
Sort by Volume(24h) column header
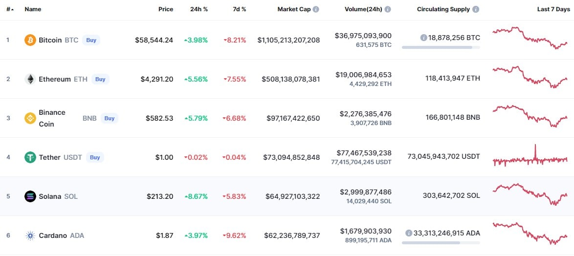pyautogui.click(x=363, y=9)
